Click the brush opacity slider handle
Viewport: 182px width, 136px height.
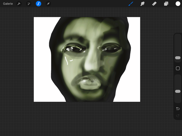click(x=178, y=91)
